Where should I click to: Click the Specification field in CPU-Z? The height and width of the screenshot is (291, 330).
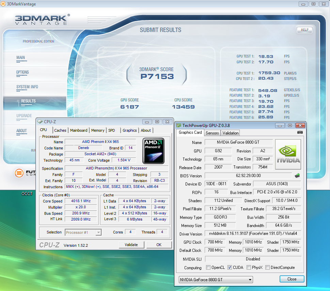coord(116,168)
